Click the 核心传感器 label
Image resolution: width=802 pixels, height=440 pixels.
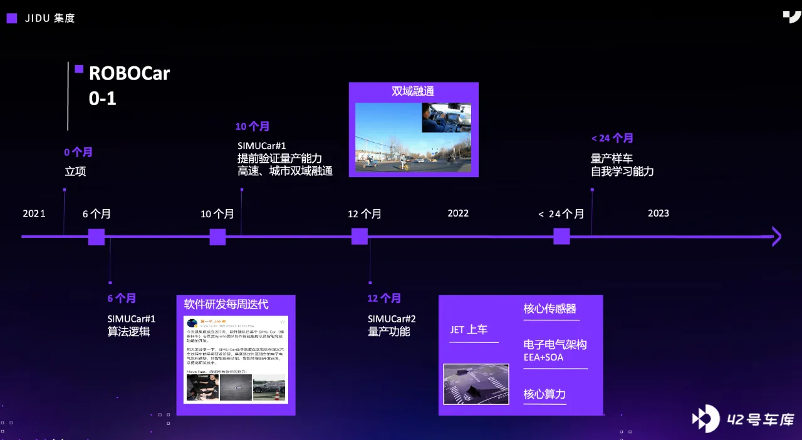tap(550, 309)
